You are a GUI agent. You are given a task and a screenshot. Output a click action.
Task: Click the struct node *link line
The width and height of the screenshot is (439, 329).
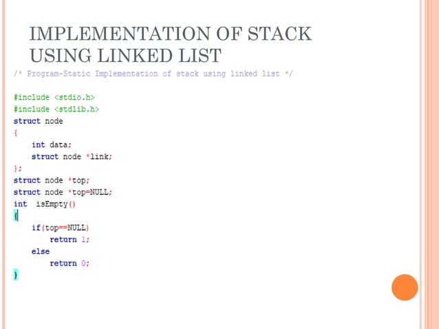(x=72, y=156)
